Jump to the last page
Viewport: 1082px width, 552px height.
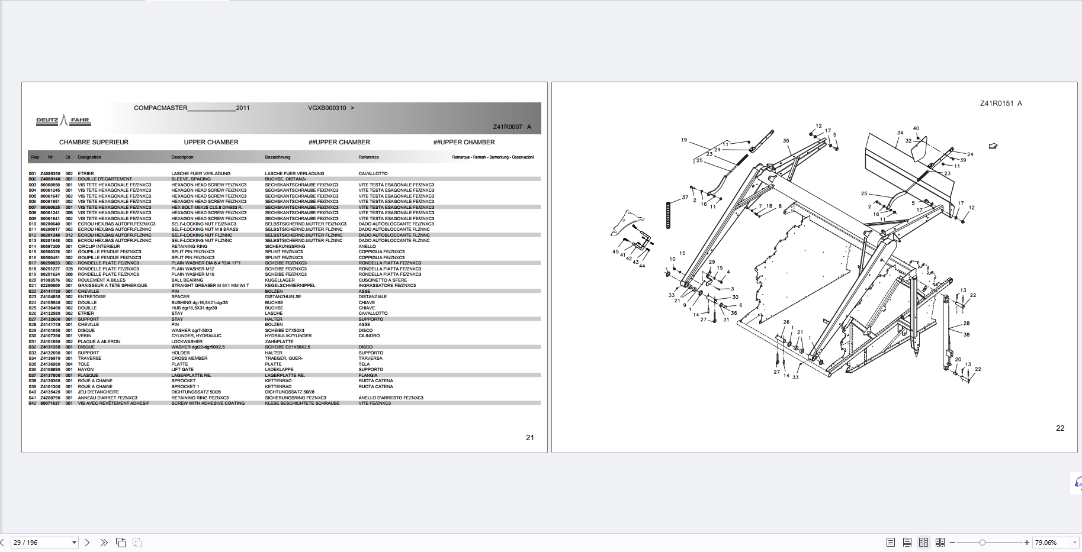pyautogui.click(x=104, y=543)
